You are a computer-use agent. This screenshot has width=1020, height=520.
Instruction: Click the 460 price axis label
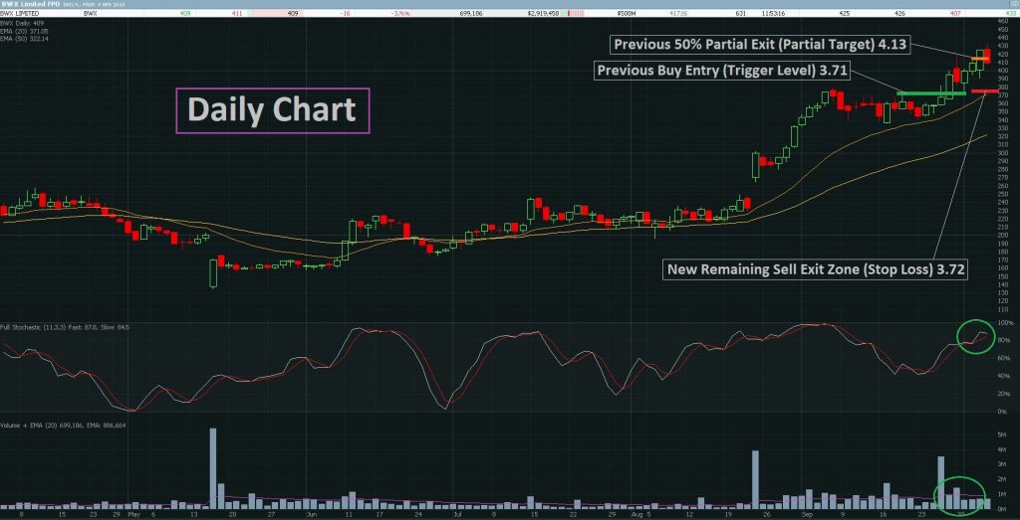pyautogui.click(x=1002, y=22)
